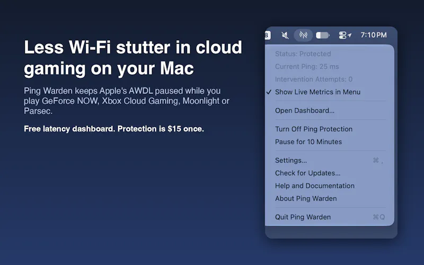Viewport: 424px width, 265px height.
Task: Click the battery status icon
Action: pyautogui.click(x=323, y=35)
